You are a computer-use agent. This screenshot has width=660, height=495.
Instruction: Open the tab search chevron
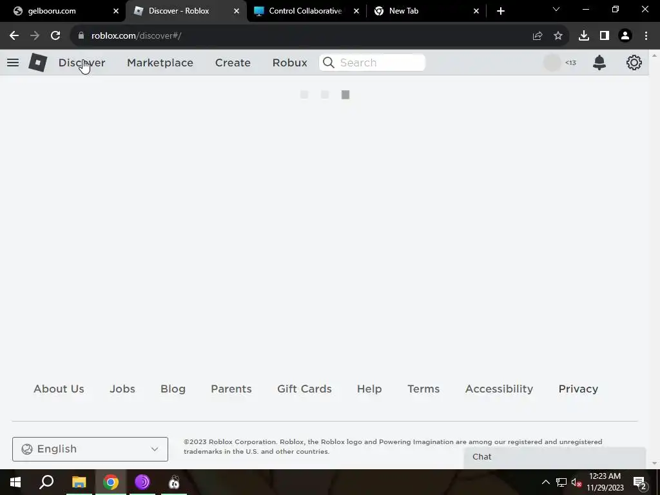[556, 9]
